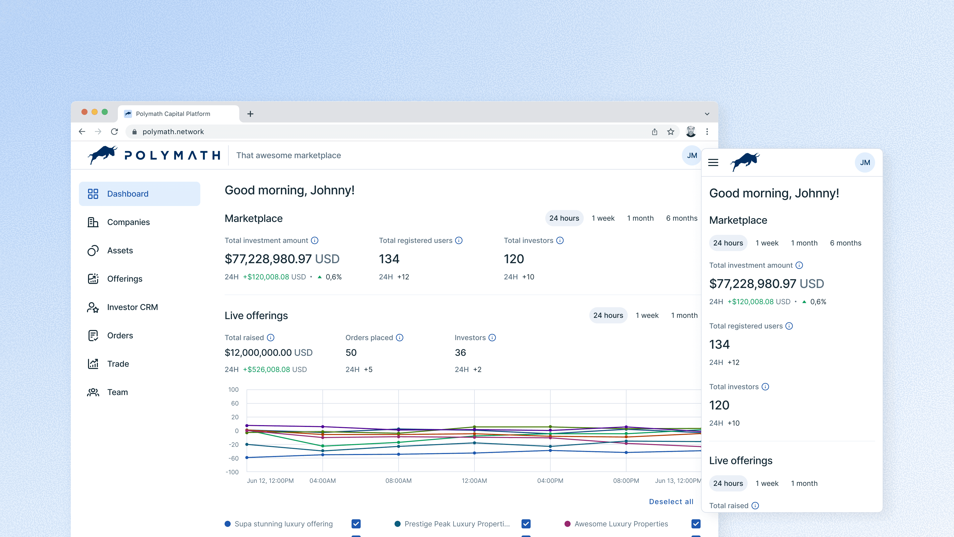The width and height of the screenshot is (954, 537).
Task: Click the browser reload icon
Action: (x=114, y=132)
